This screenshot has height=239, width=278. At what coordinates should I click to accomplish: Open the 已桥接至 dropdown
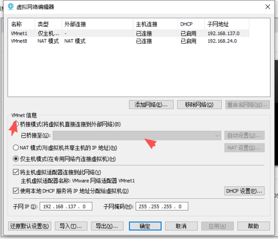point(136,135)
